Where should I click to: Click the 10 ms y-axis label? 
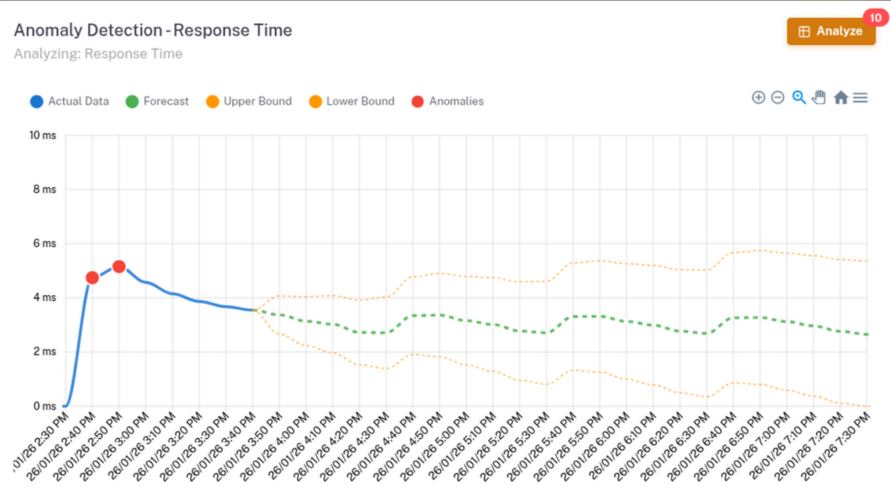[44, 136]
